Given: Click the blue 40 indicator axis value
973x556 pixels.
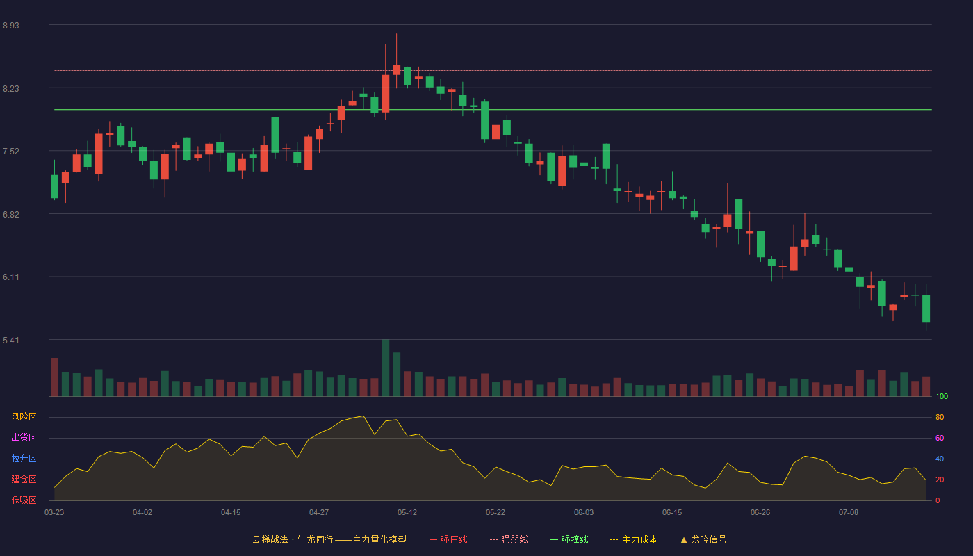Looking at the screenshot, I should click(x=940, y=459).
